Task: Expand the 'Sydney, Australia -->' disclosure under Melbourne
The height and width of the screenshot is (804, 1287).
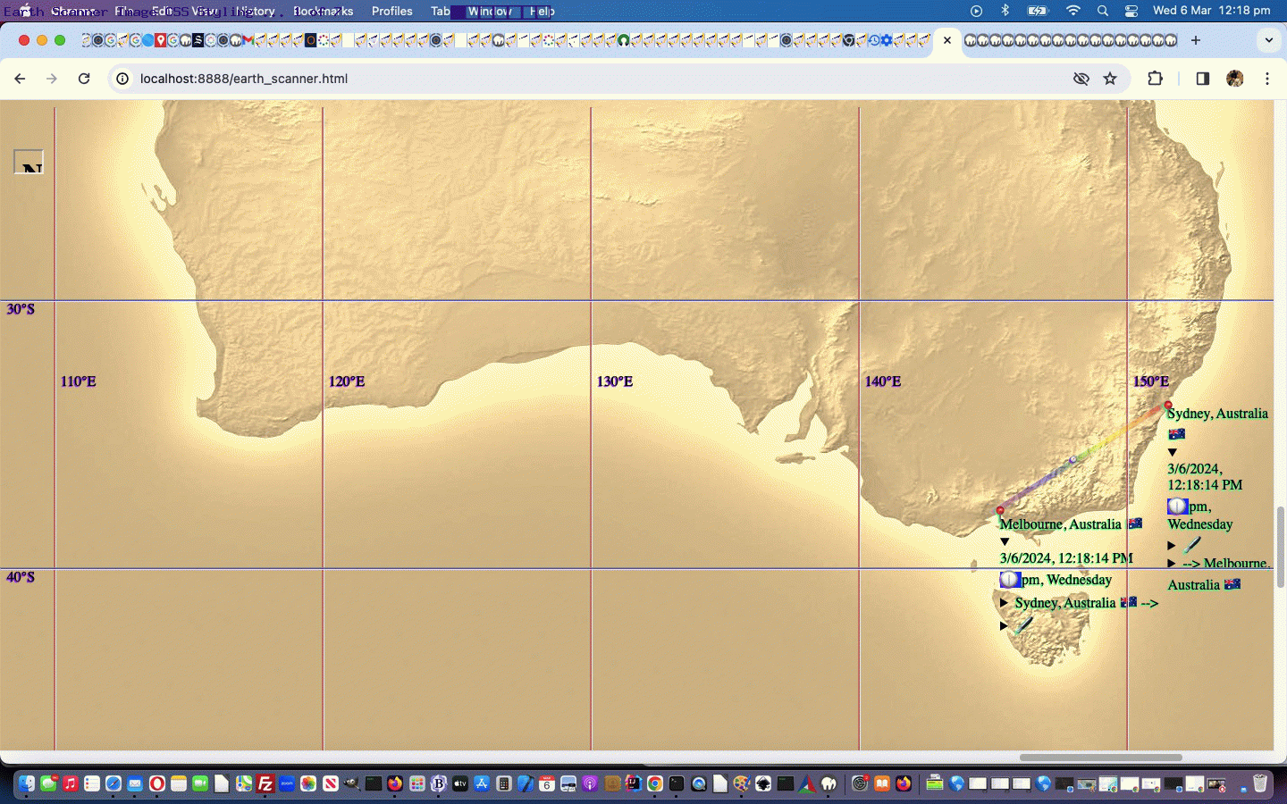Action: 1004,603
